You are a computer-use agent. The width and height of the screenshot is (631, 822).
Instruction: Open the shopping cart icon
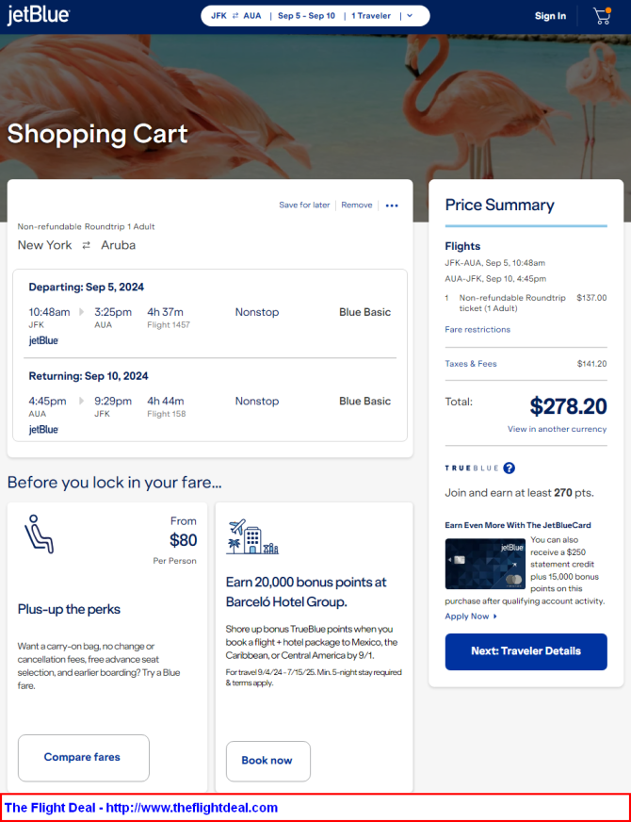pyautogui.click(x=602, y=16)
